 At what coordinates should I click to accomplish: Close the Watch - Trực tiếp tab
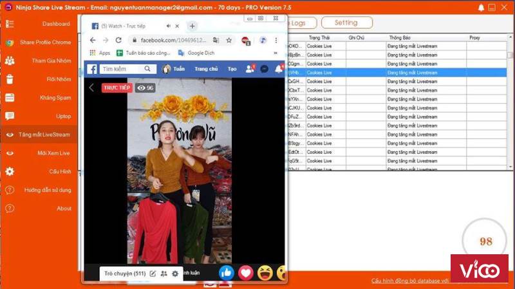(177, 26)
